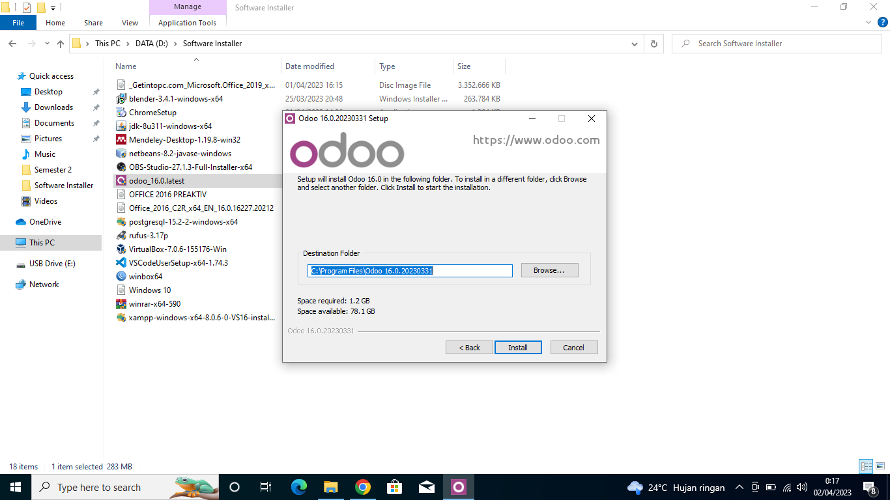
Task: Open the Windows Start menu
Action: (15, 487)
